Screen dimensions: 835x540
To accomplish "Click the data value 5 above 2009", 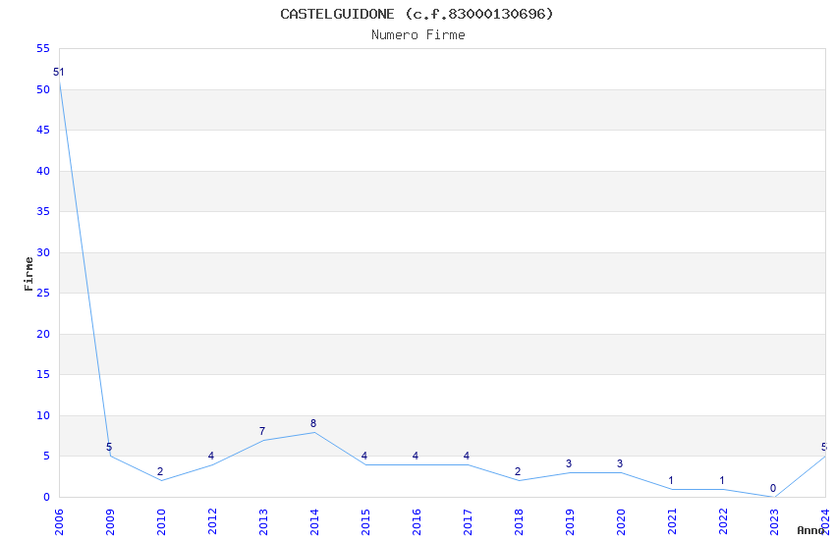I will tap(109, 447).
